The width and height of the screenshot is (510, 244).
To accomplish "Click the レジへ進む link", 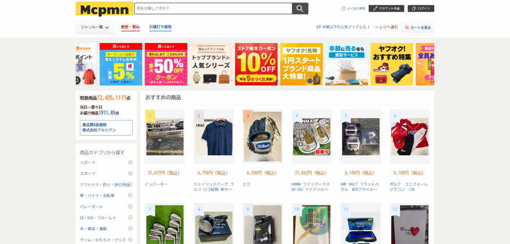I will (x=386, y=27).
